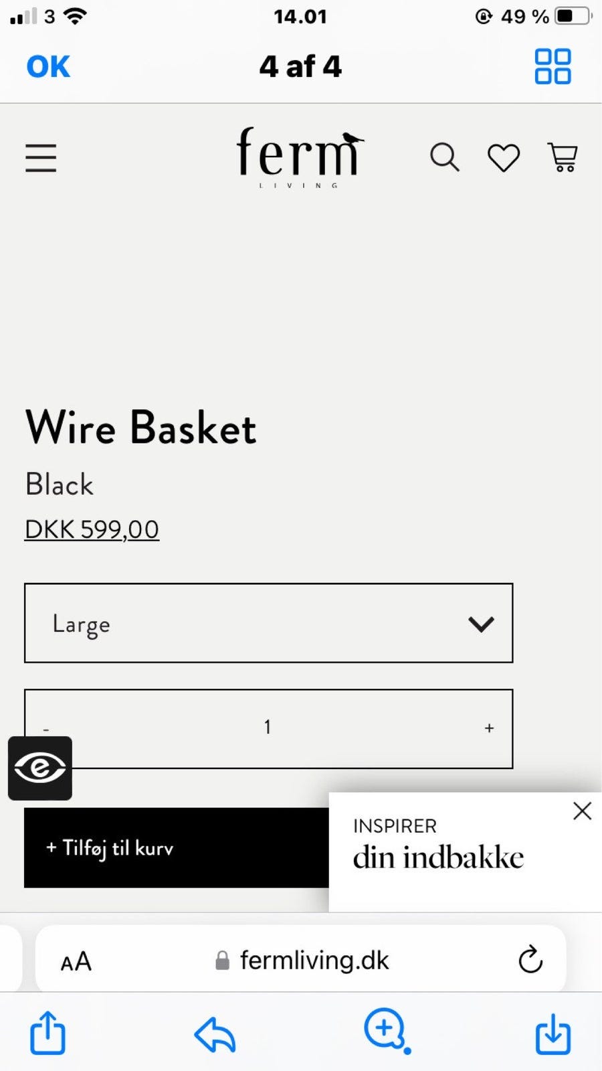Expand the Large size dropdown

(268, 623)
